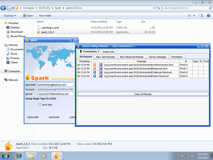Launch Internet Explorer from taskbar
This screenshot has height=160, width=213.
(x=19, y=156)
